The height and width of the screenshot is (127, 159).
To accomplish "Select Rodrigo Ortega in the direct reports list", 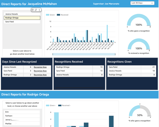I will [22, 18].
